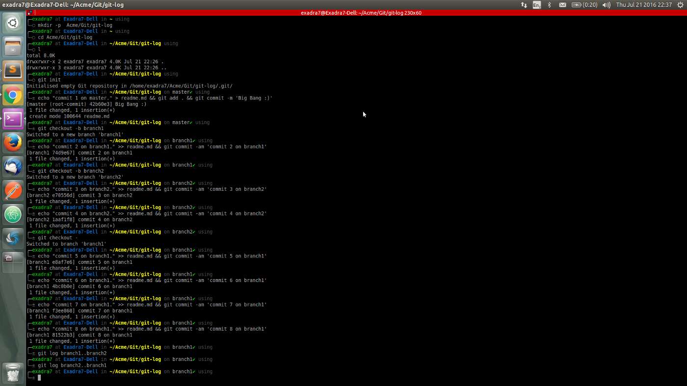
Task: Open the session gear menu
Action: [681, 4]
